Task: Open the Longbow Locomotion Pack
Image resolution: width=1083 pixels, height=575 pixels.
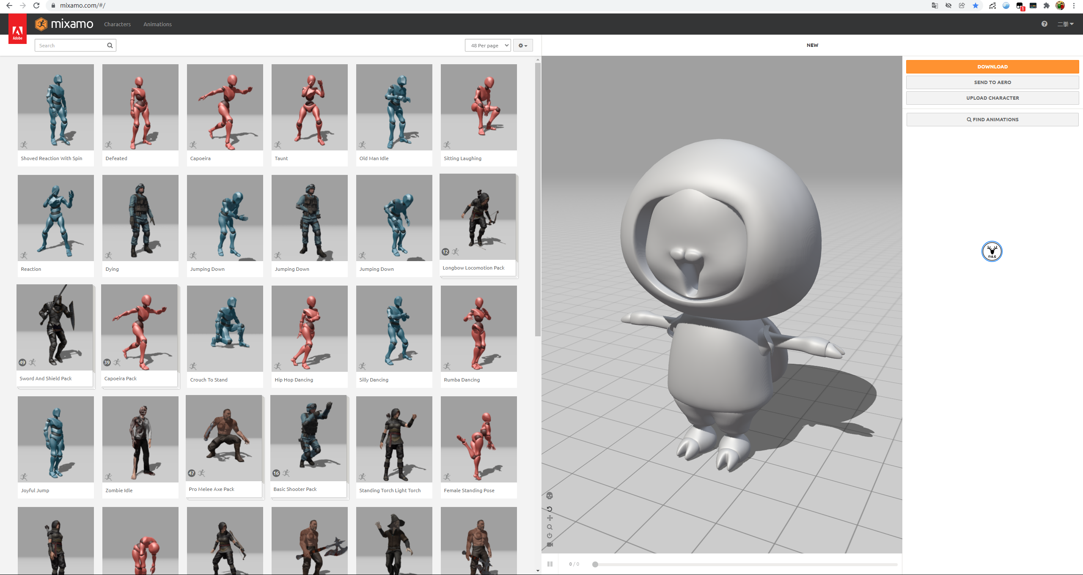Action: tap(478, 226)
